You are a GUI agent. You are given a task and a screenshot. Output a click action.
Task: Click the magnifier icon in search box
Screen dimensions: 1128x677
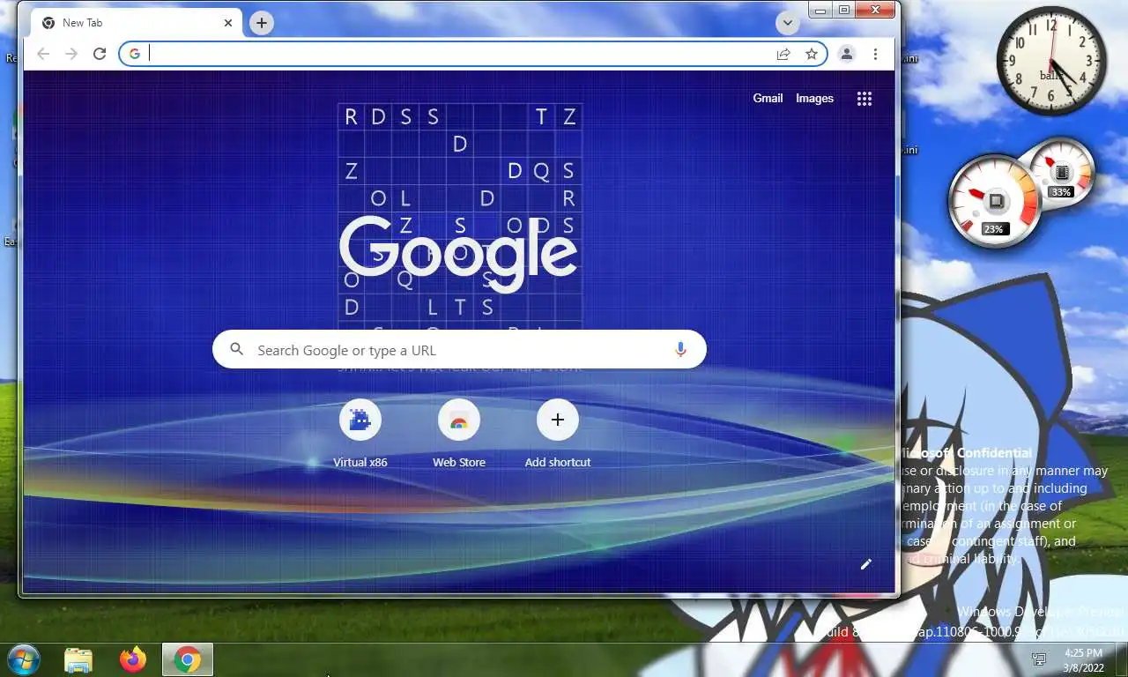[x=236, y=350]
